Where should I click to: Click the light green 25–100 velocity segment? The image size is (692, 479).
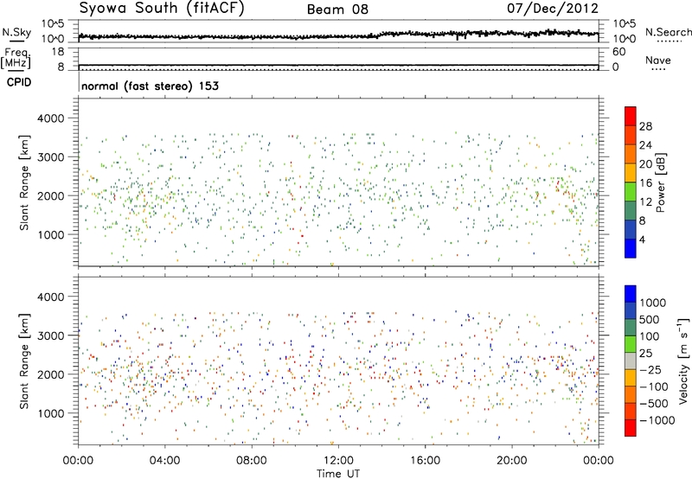(x=631, y=344)
